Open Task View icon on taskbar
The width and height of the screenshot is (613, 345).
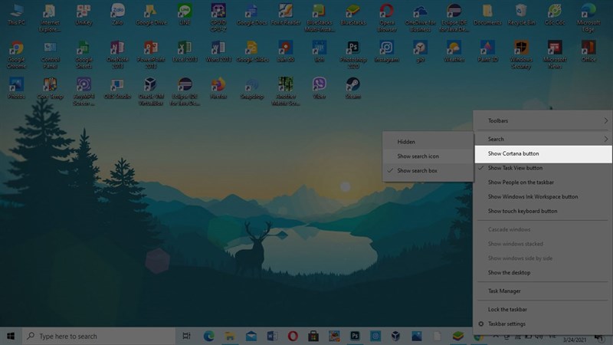point(186,336)
